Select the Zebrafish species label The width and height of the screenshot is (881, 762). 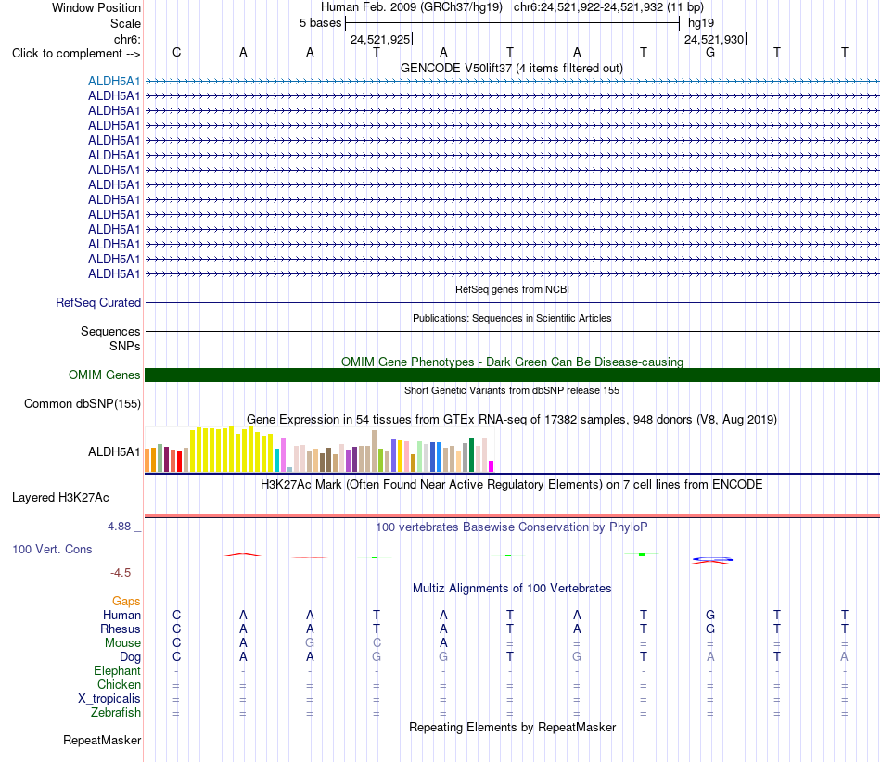[x=116, y=712]
